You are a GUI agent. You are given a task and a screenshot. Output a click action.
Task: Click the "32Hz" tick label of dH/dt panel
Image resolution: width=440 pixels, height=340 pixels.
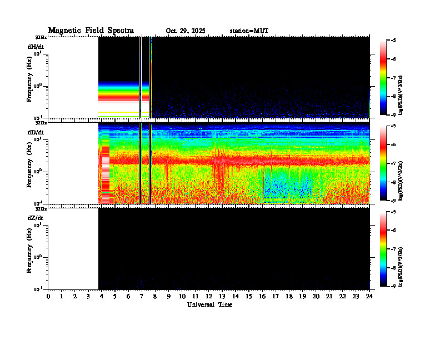pos(41,37)
